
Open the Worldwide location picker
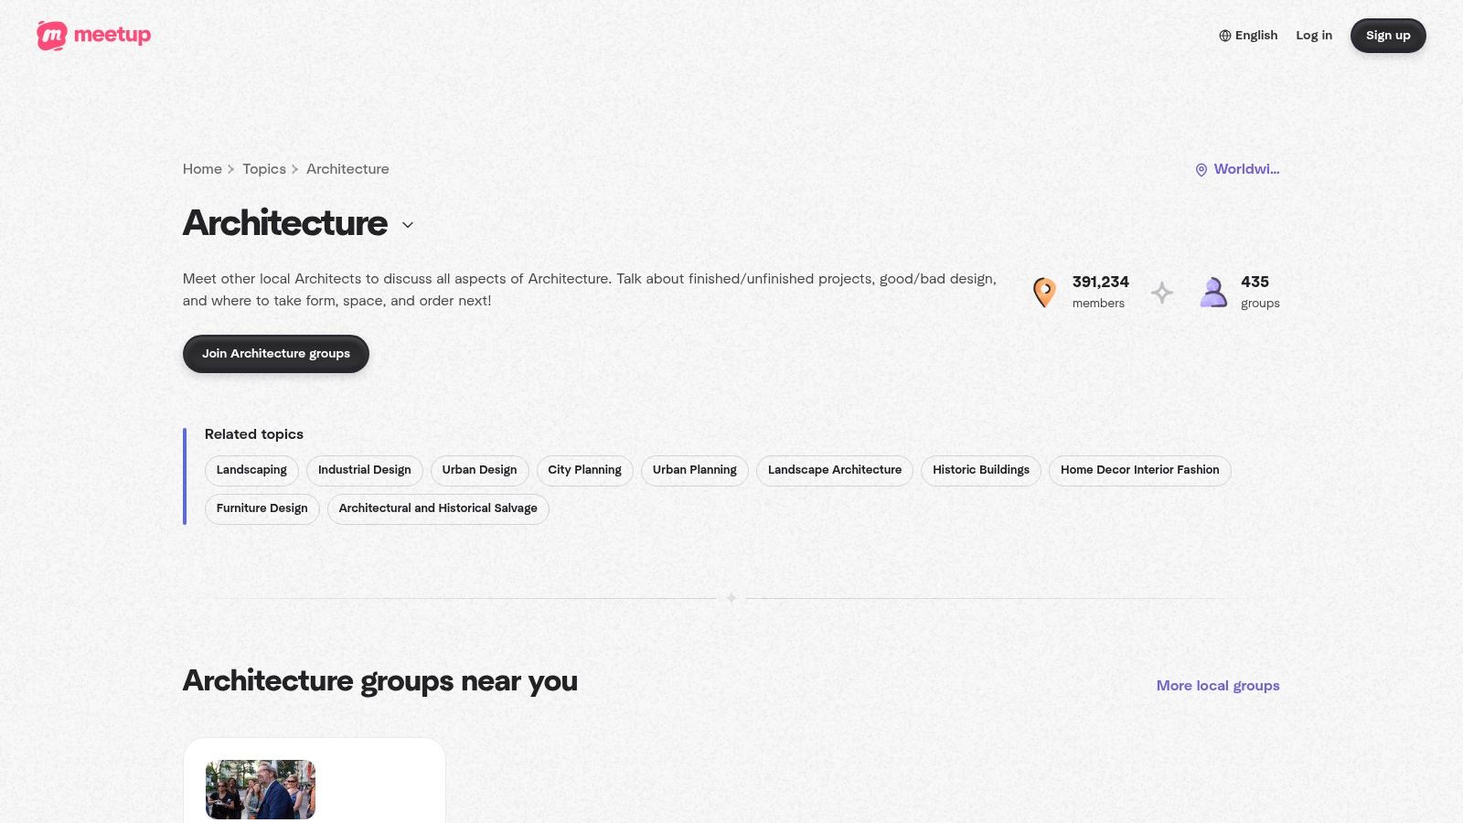click(1245, 169)
